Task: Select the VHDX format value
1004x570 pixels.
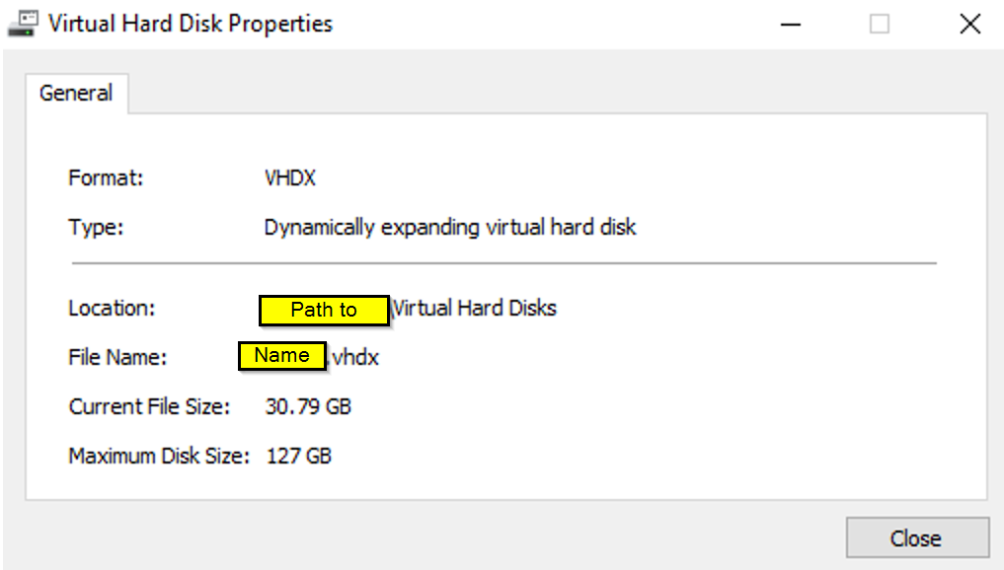Action: (x=290, y=178)
